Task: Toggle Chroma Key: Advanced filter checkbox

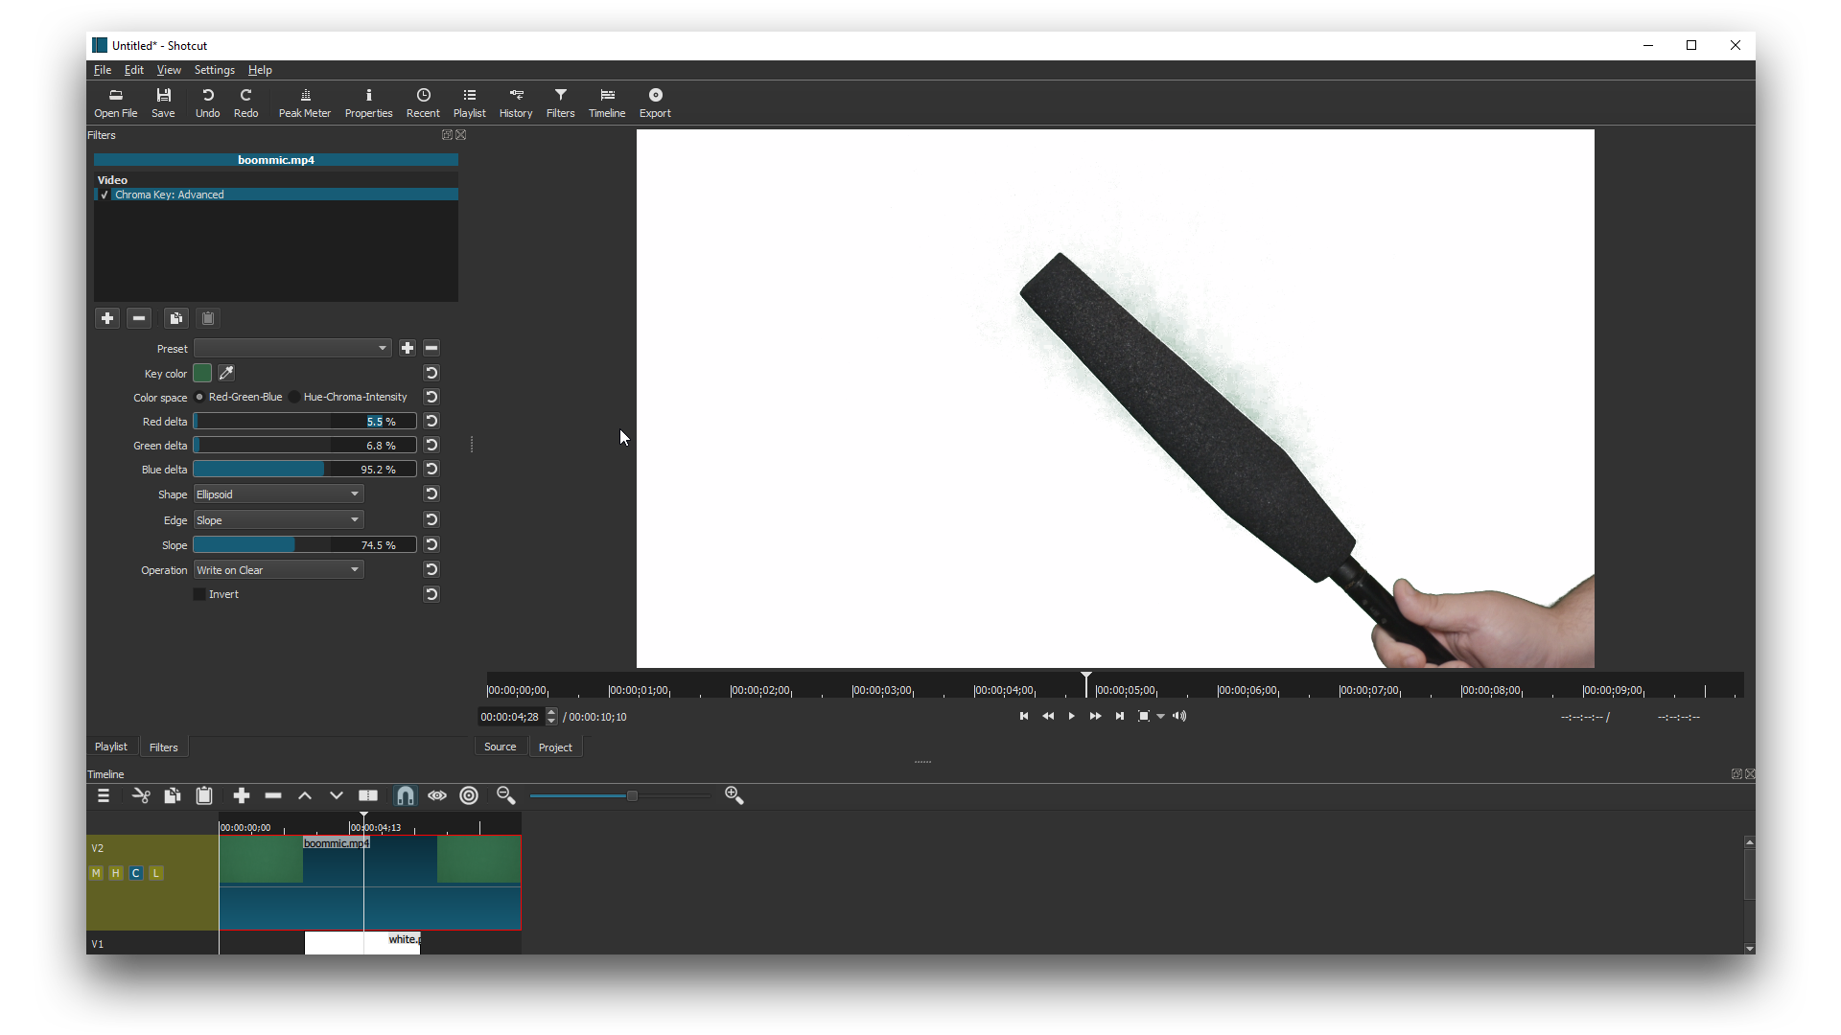Action: click(105, 195)
